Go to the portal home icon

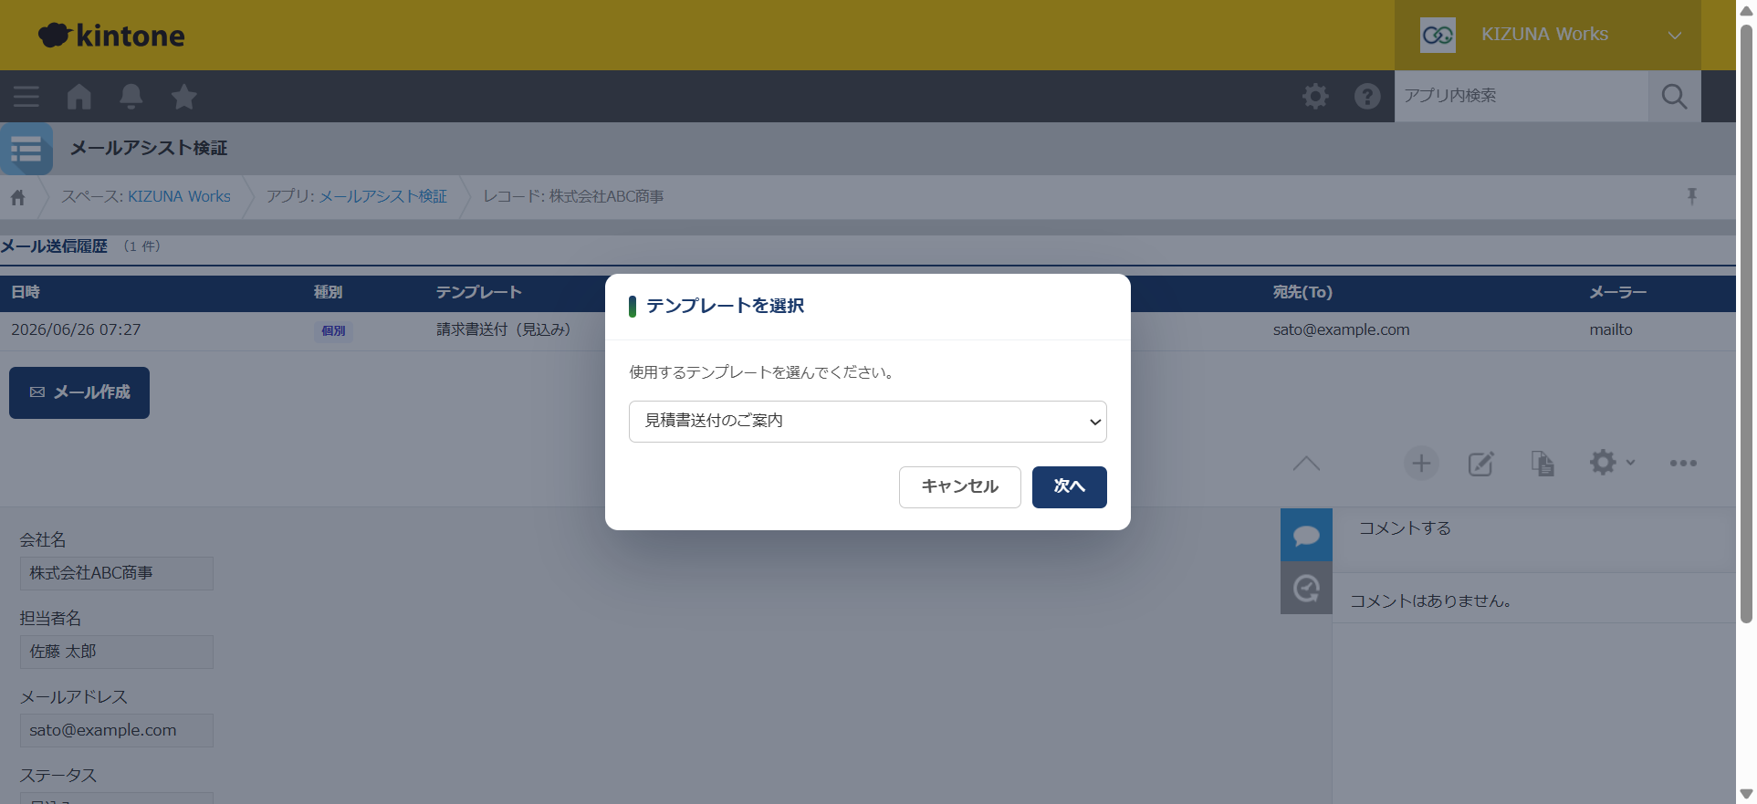(x=78, y=96)
